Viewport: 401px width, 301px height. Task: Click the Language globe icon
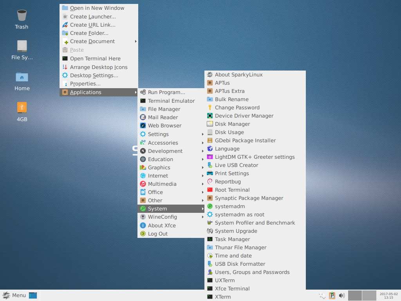pos(210,149)
